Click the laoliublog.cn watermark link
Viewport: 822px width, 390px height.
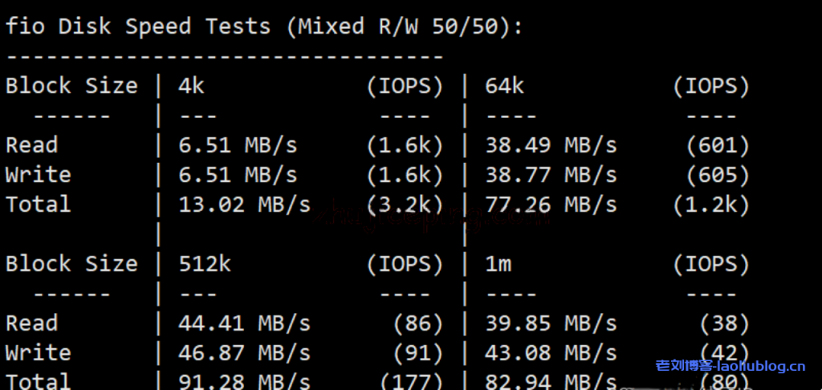[x=730, y=368]
